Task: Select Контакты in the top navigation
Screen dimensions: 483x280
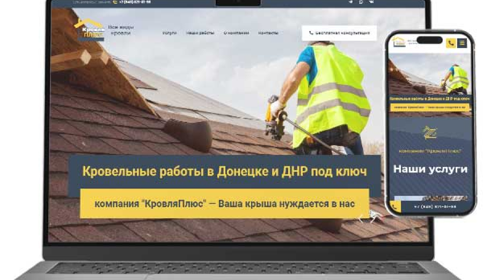Action: (268, 33)
